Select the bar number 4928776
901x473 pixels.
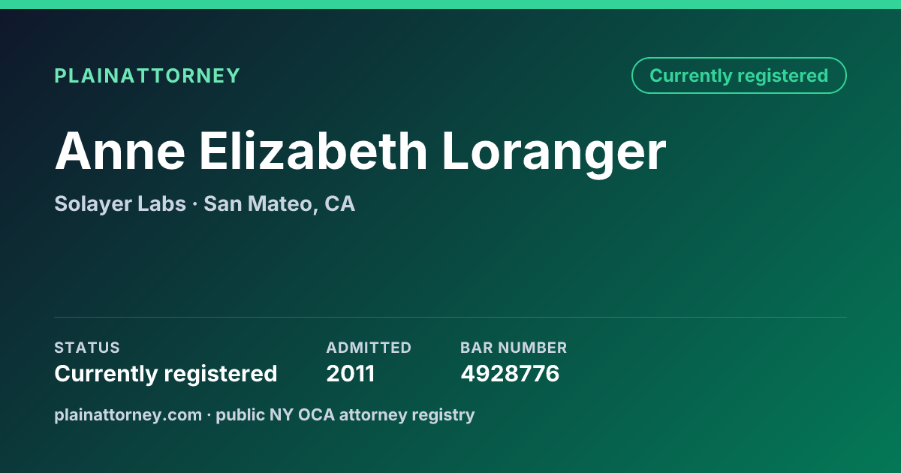click(510, 374)
